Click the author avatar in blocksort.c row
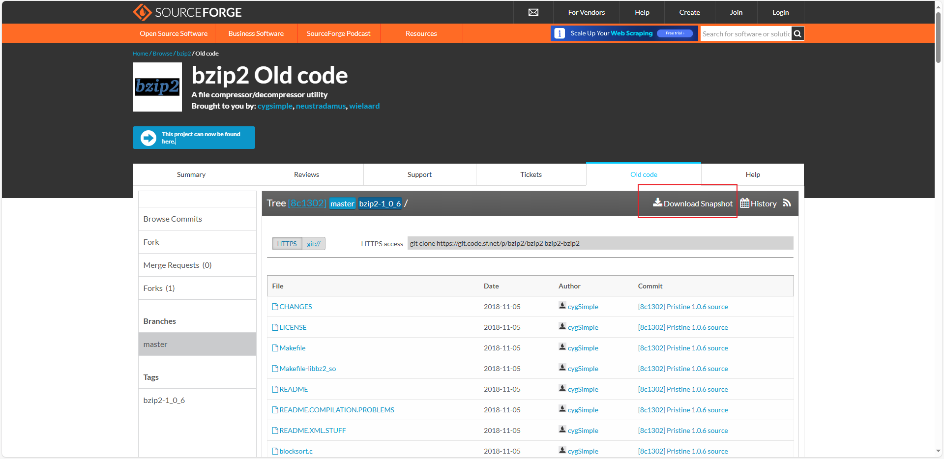944x459 pixels. (x=562, y=450)
